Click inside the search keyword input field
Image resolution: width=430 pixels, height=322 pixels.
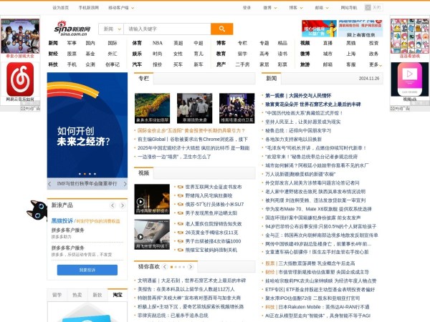166,29
